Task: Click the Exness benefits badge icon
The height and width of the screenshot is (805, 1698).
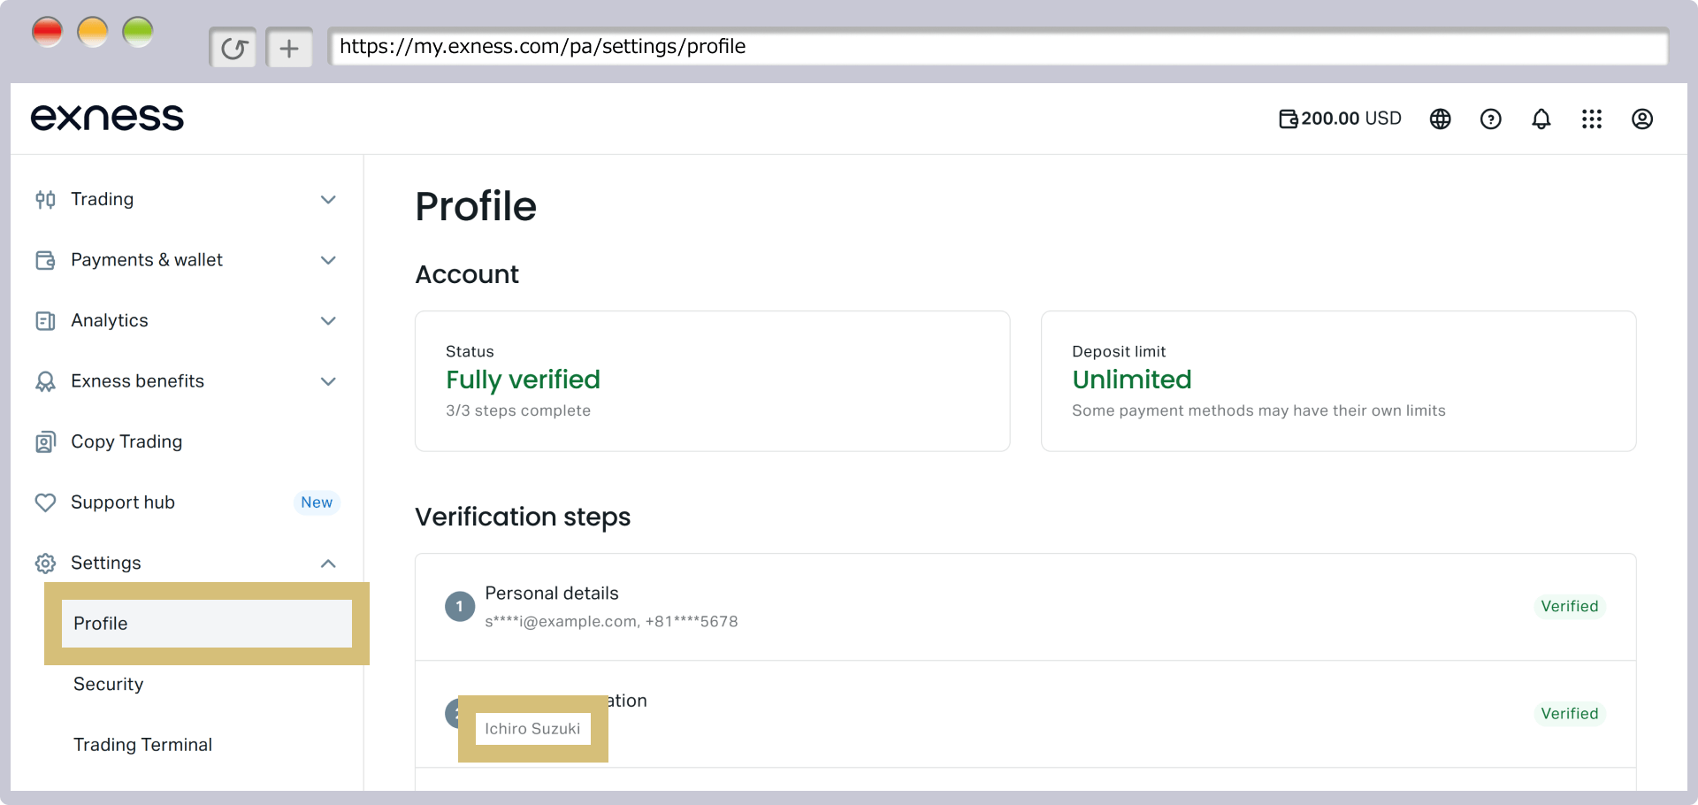Action: pos(45,381)
